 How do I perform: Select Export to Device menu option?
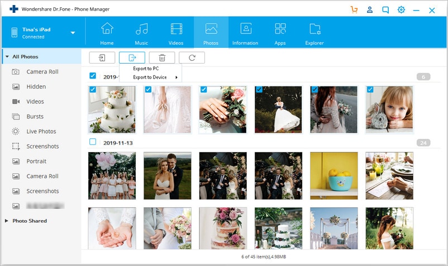click(150, 78)
